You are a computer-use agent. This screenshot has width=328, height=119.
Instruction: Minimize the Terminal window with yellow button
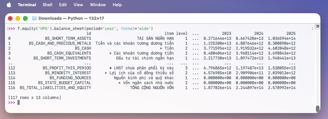(x=18, y=18)
